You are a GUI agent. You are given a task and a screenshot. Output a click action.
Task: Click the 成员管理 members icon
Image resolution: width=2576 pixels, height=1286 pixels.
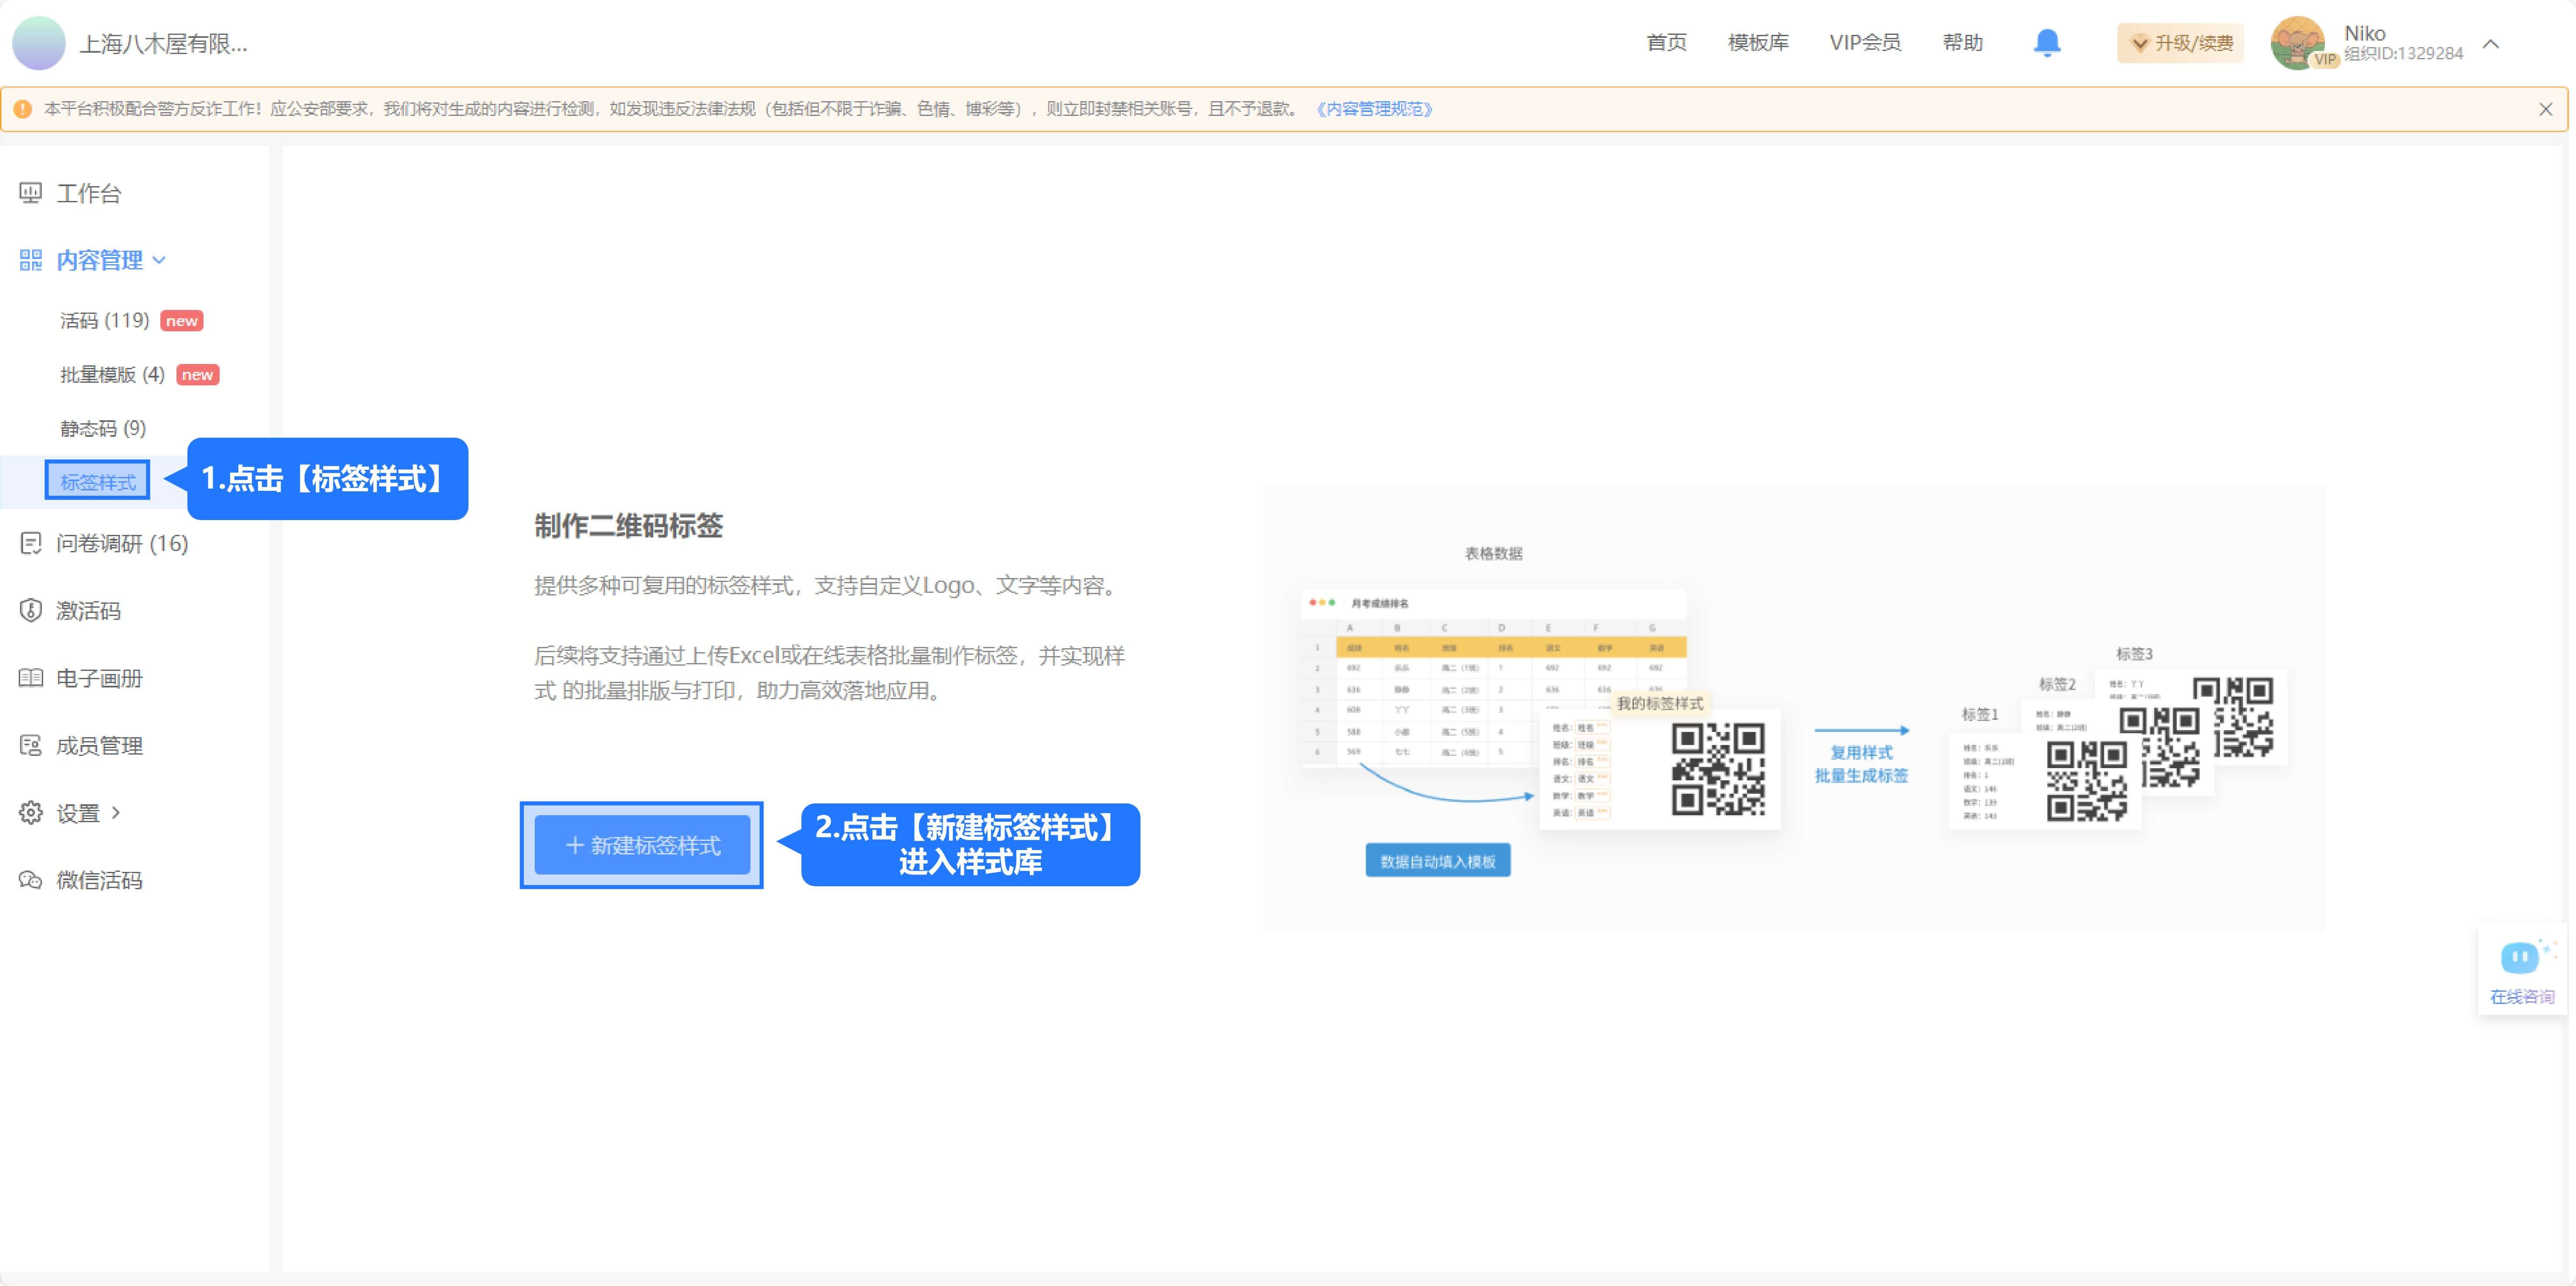(x=31, y=745)
